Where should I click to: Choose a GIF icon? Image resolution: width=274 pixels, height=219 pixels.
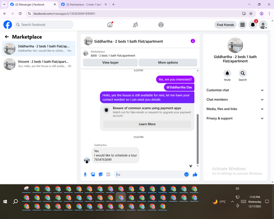click(109, 175)
